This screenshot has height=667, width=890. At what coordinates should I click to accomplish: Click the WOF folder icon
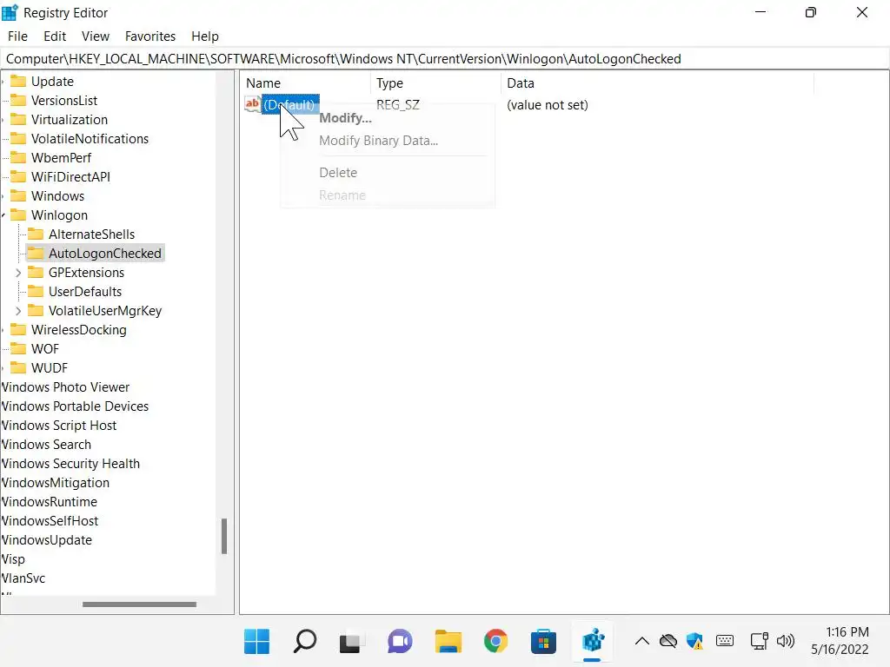18,348
